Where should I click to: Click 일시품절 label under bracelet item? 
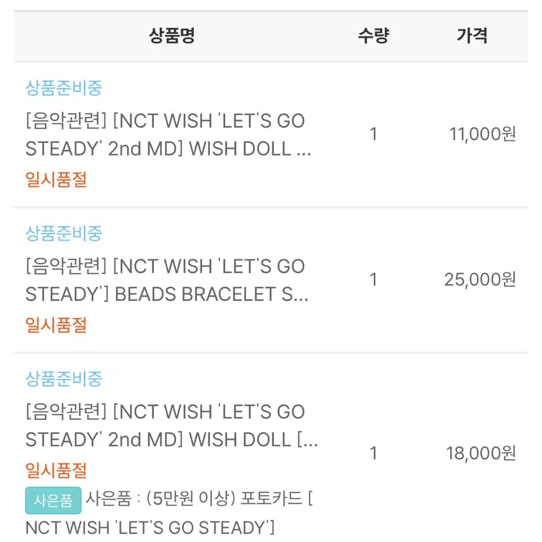[x=56, y=326]
